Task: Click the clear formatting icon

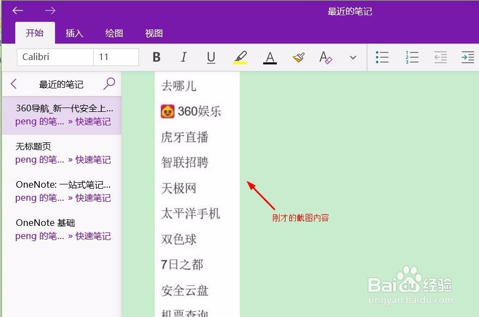Action: [325, 57]
